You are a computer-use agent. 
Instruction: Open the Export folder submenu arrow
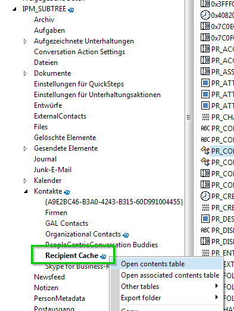coord(217,297)
